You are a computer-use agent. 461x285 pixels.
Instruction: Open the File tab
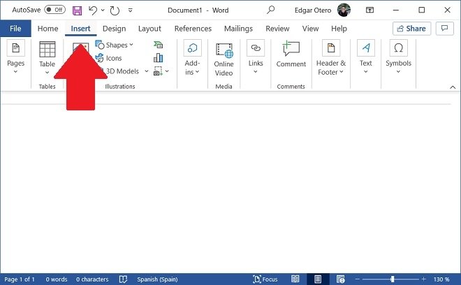click(15, 29)
